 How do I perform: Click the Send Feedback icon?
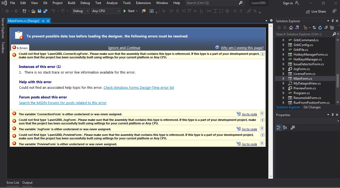click(x=334, y=11)
